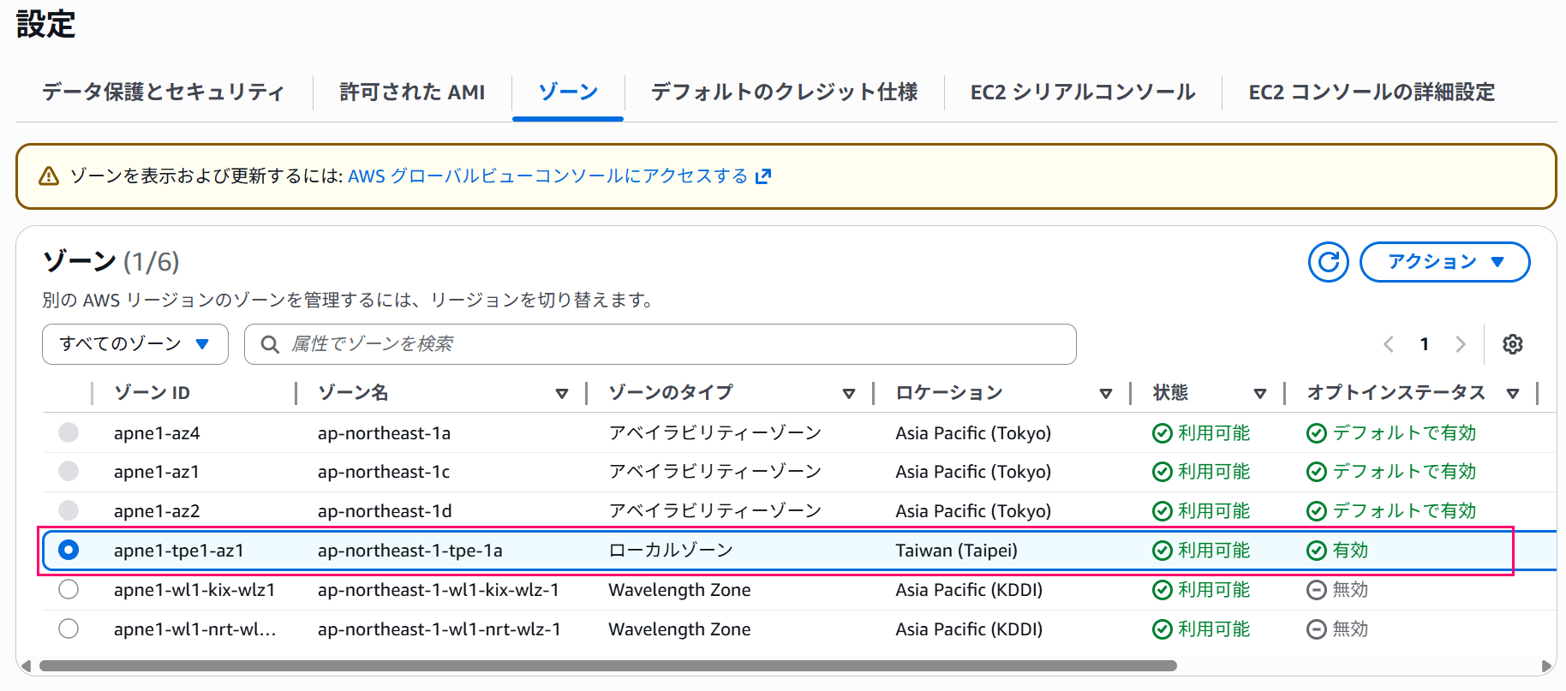
Task: Open EC2 コンソールの詳細設定 tab
Action: pos(1372,92)
